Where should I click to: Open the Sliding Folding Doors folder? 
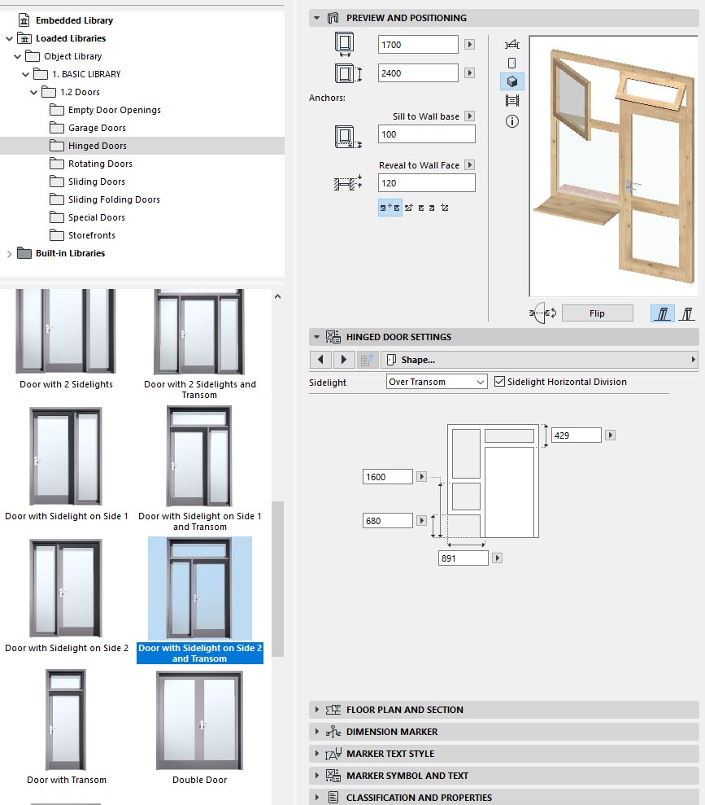click(105, 199)
